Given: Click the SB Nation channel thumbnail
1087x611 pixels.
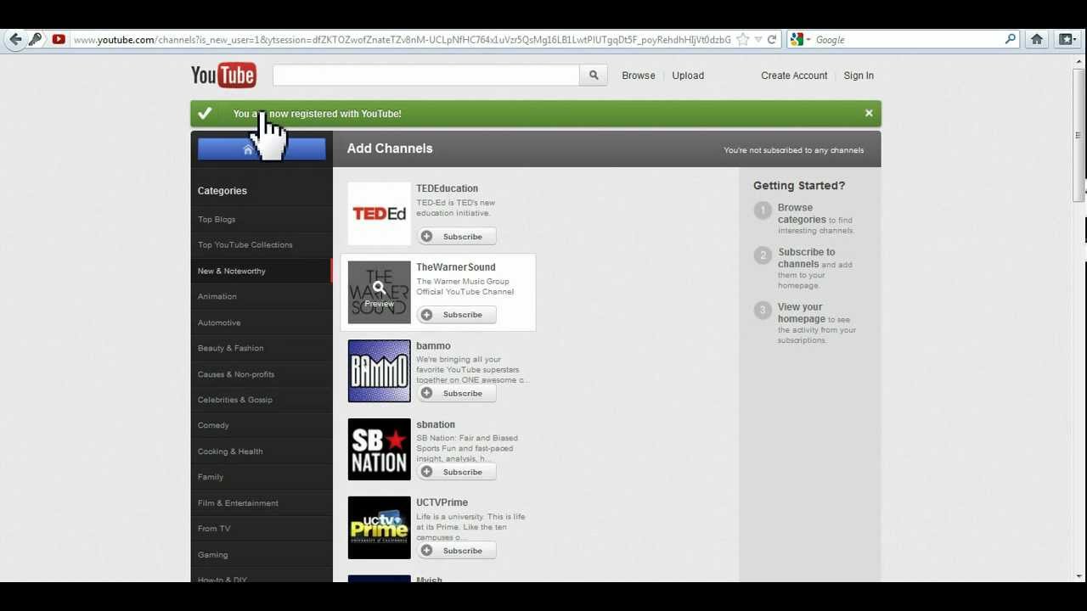Looking at the screenshot, I should [x=379, y=450].
